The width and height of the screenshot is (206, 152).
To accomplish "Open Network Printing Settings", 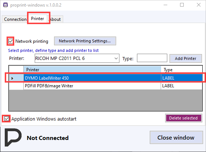I will click(85, 41).
